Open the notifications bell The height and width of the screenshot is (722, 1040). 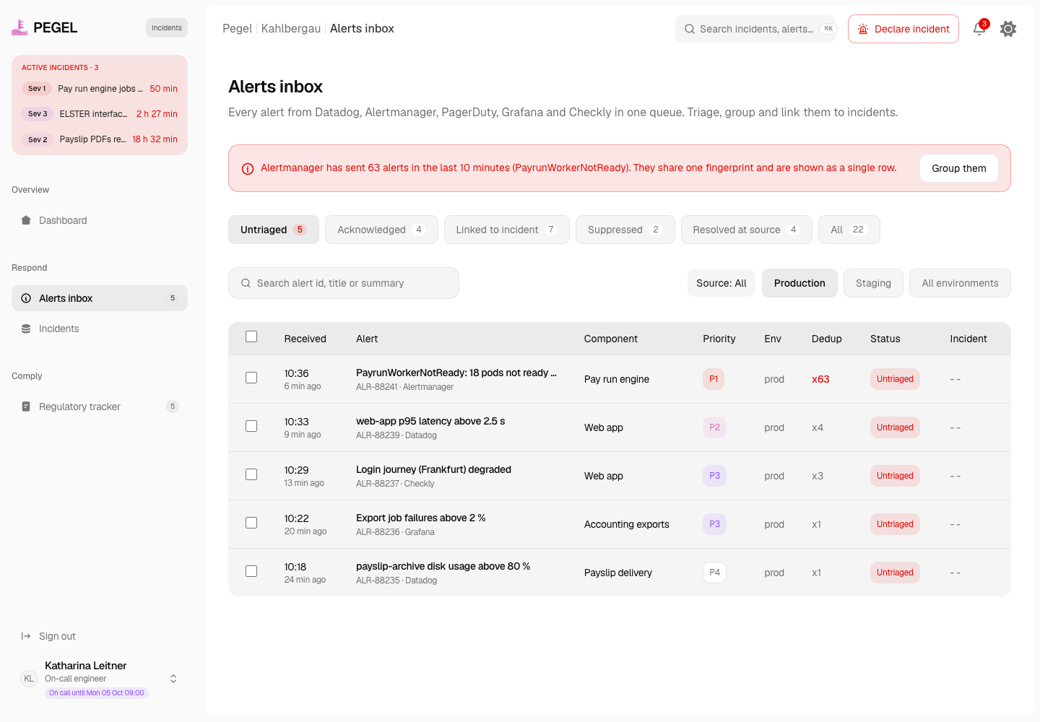pyautogui.click(x=979, y=29)
